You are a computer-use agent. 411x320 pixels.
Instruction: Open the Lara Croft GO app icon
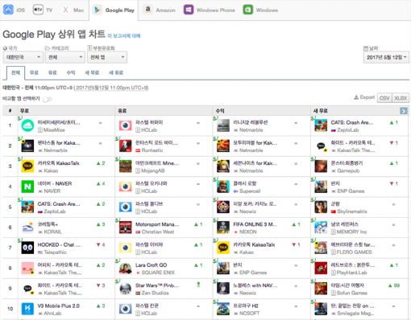coord(126,269)
